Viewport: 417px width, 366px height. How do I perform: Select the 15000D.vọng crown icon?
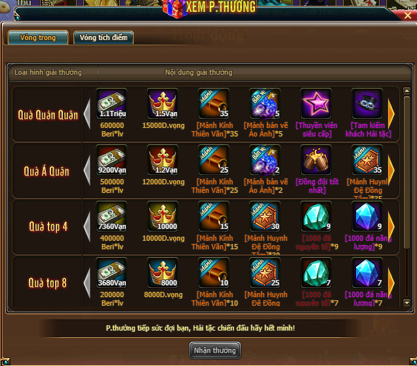[163, 104]
